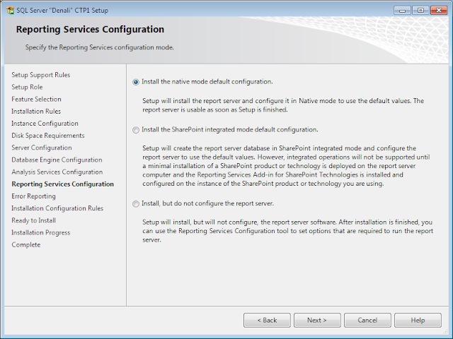This screenshot has width=453, height=339.
Task: Minimize the setup window
Action: [403, 11]
